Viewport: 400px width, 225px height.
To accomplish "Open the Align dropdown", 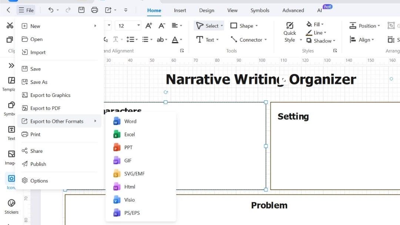I will click(x=362, y=39).
